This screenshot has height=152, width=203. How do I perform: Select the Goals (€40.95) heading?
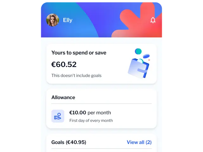click(69, 142)
